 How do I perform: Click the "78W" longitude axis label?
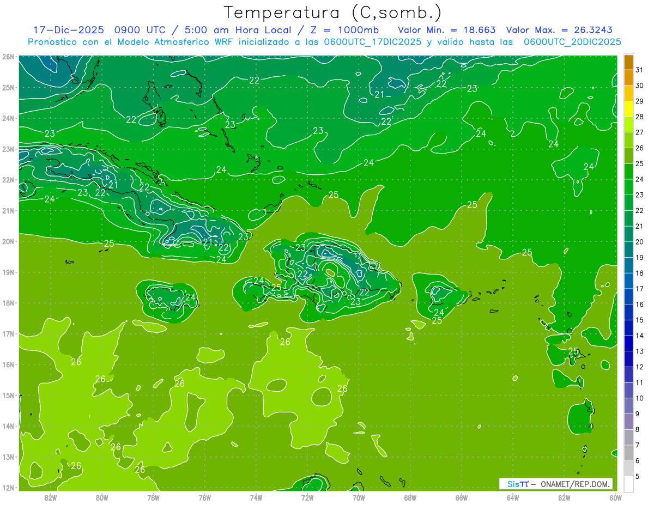point(153,498)
